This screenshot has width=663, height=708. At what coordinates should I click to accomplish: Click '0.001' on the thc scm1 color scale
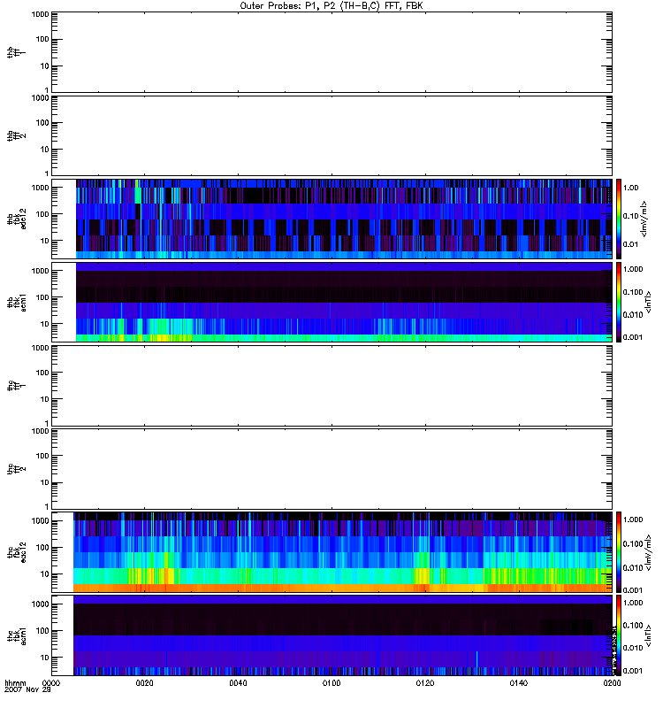click(x=633, y=671)
